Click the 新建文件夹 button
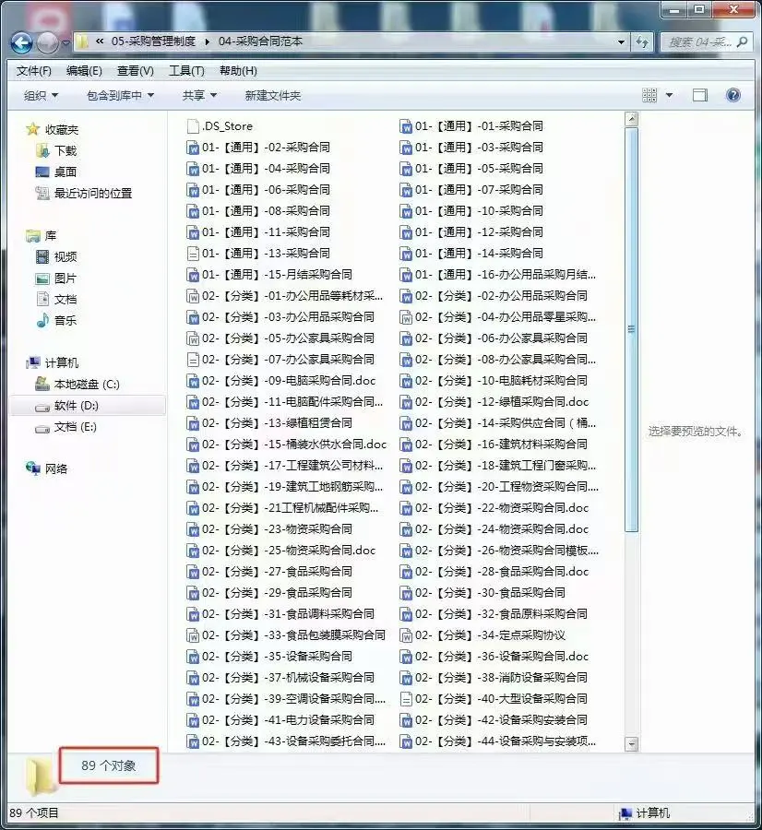Viewport: 762px width, 830px height. point(273,95)
